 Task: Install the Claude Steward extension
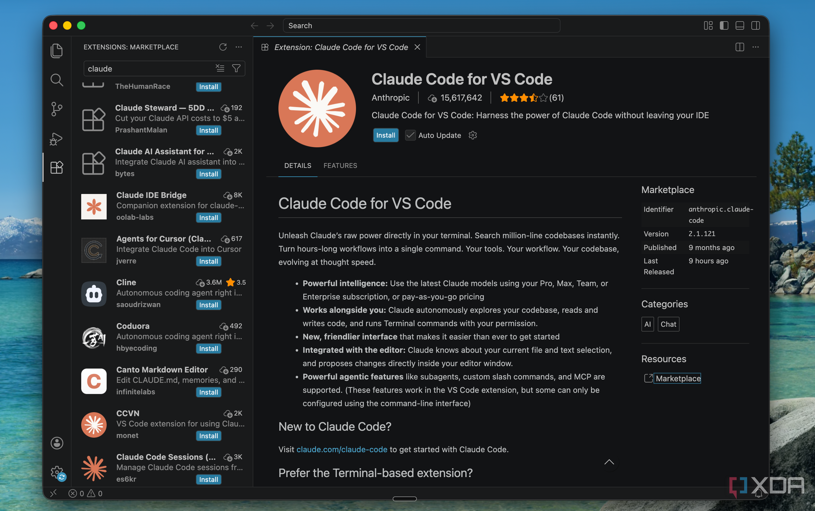(x=208, y=130)
